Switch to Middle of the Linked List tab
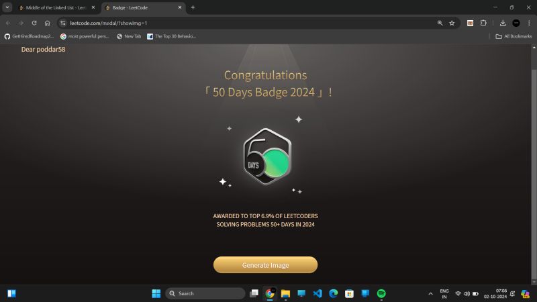 55,7
